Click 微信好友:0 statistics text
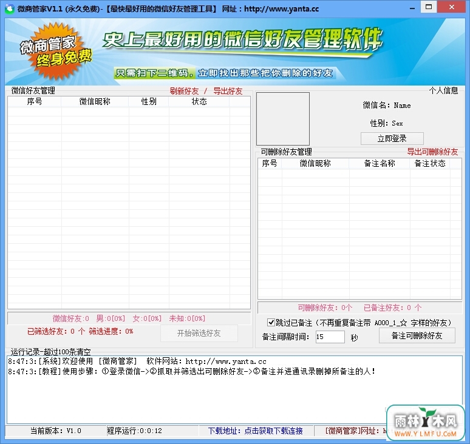 [70, 318]
